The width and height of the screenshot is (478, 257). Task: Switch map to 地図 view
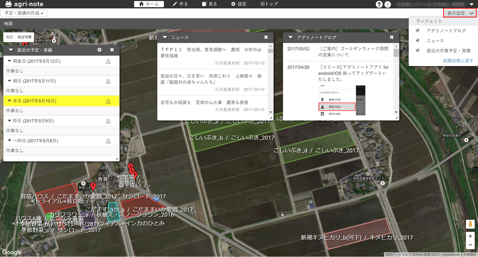point(10,37)
